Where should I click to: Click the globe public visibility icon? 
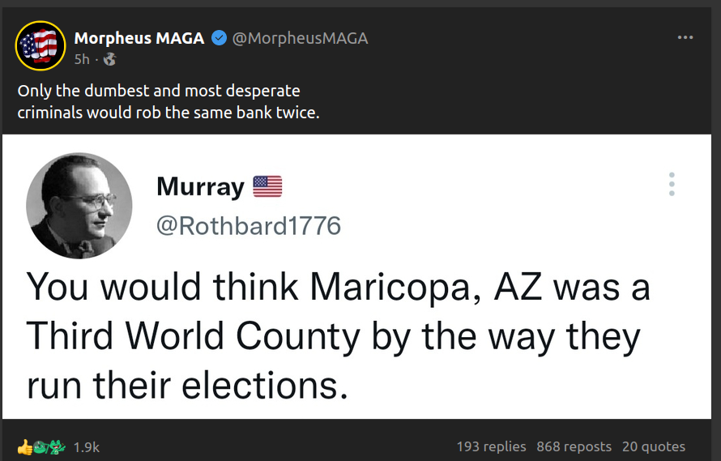(110, 59)
